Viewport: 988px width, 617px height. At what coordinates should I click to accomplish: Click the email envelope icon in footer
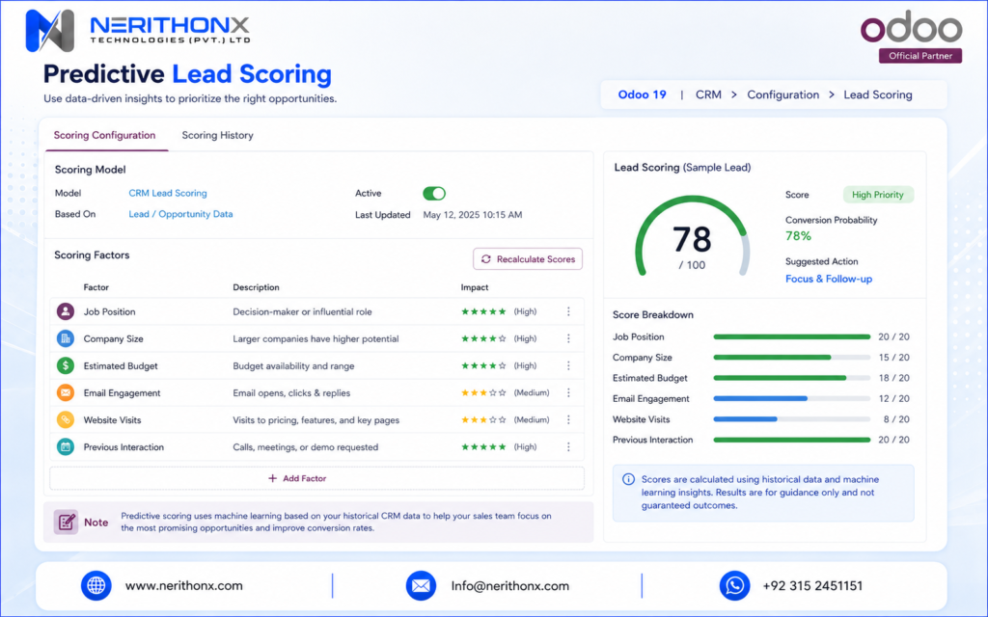(421, 585)
